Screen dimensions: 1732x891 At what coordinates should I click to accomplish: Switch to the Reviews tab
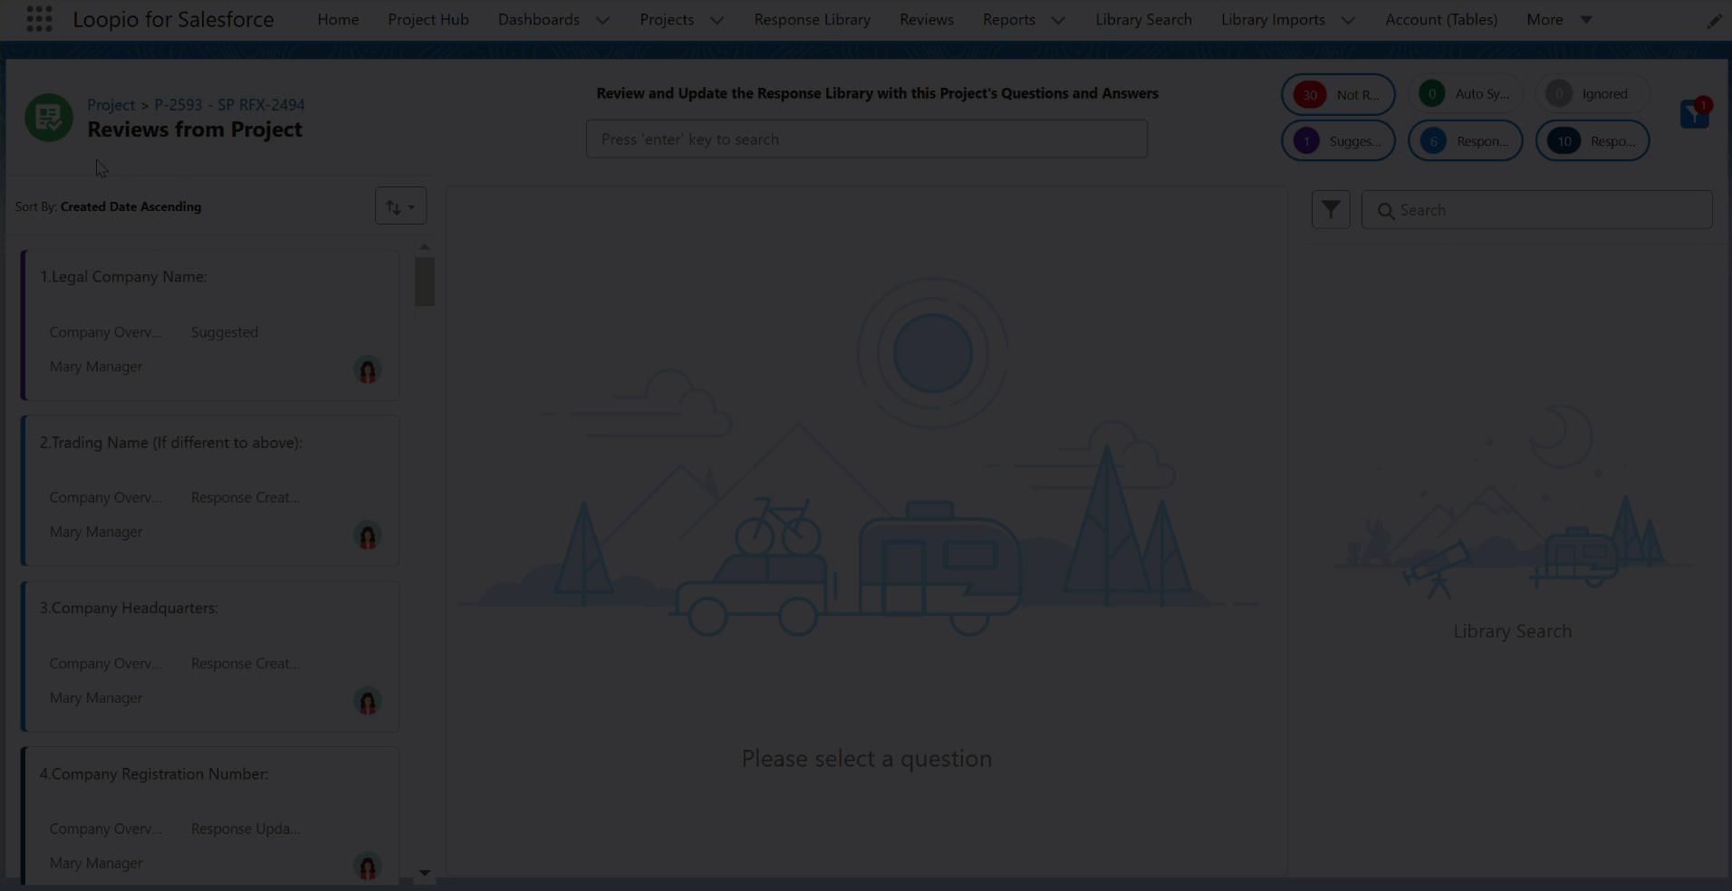[x=927, y=19]
